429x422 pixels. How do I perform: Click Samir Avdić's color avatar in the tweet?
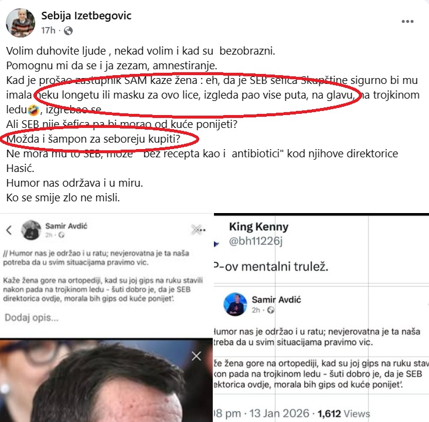click(x=235, y=304)
